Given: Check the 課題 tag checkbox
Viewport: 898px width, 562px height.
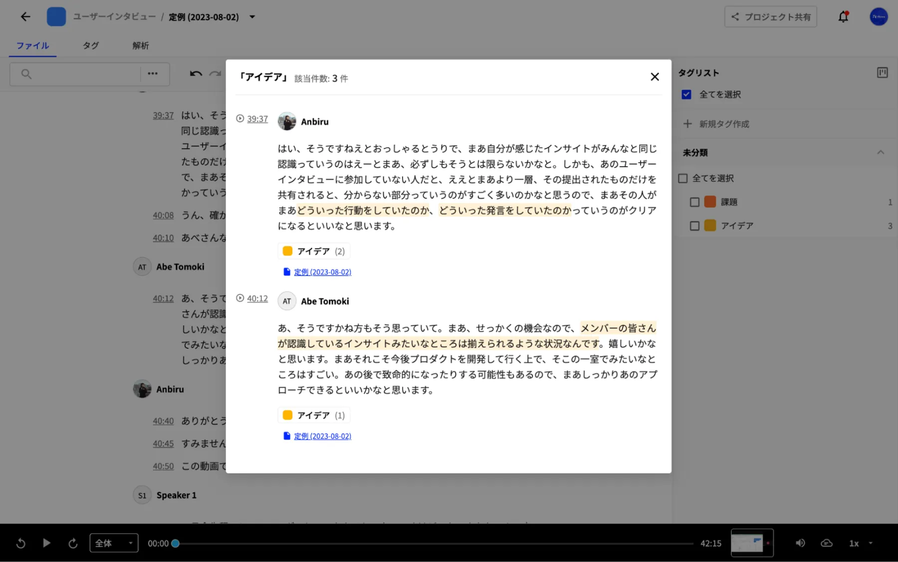Looking at the screenshot, I should pyautogui.click(x=694, y=202).
